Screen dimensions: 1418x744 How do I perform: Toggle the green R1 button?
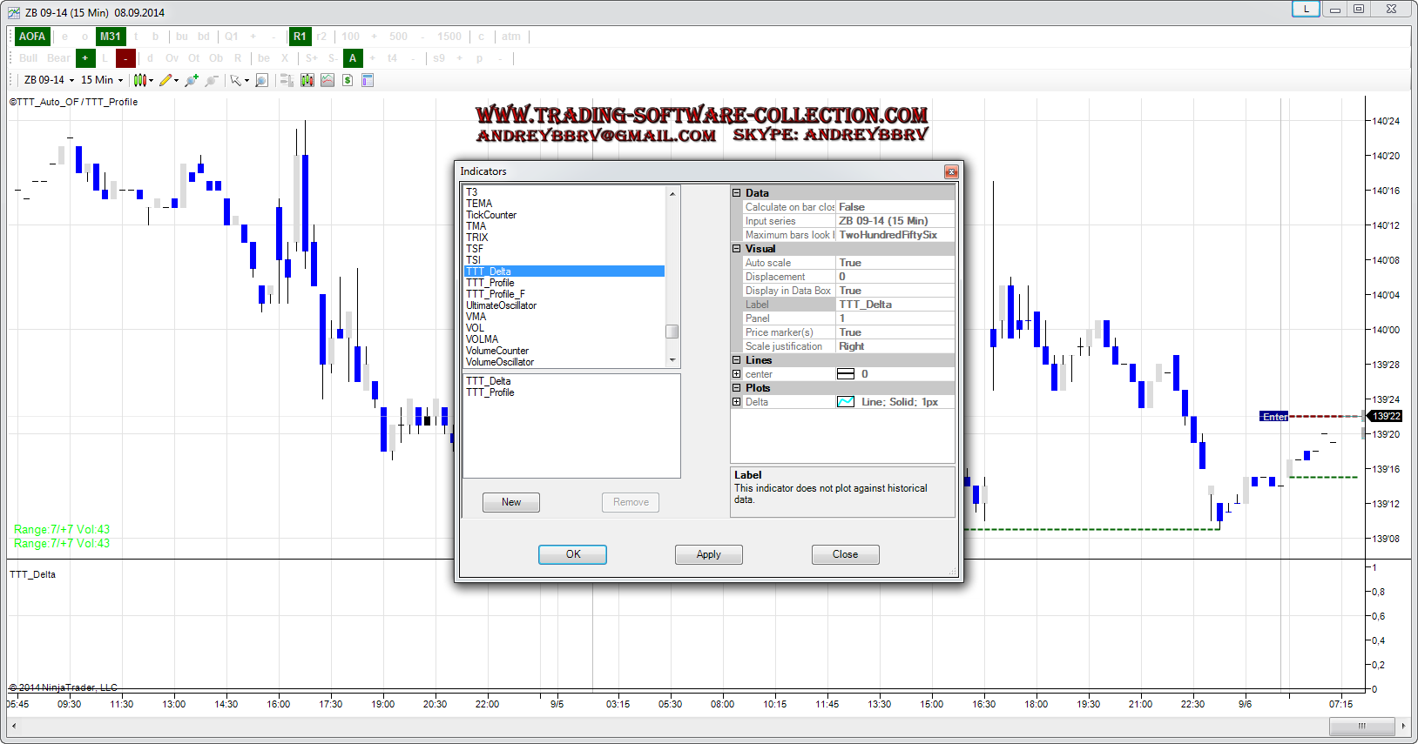click(300, 37)
